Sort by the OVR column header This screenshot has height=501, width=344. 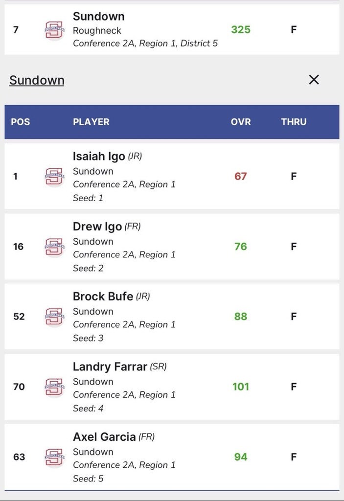pos(241,122)
